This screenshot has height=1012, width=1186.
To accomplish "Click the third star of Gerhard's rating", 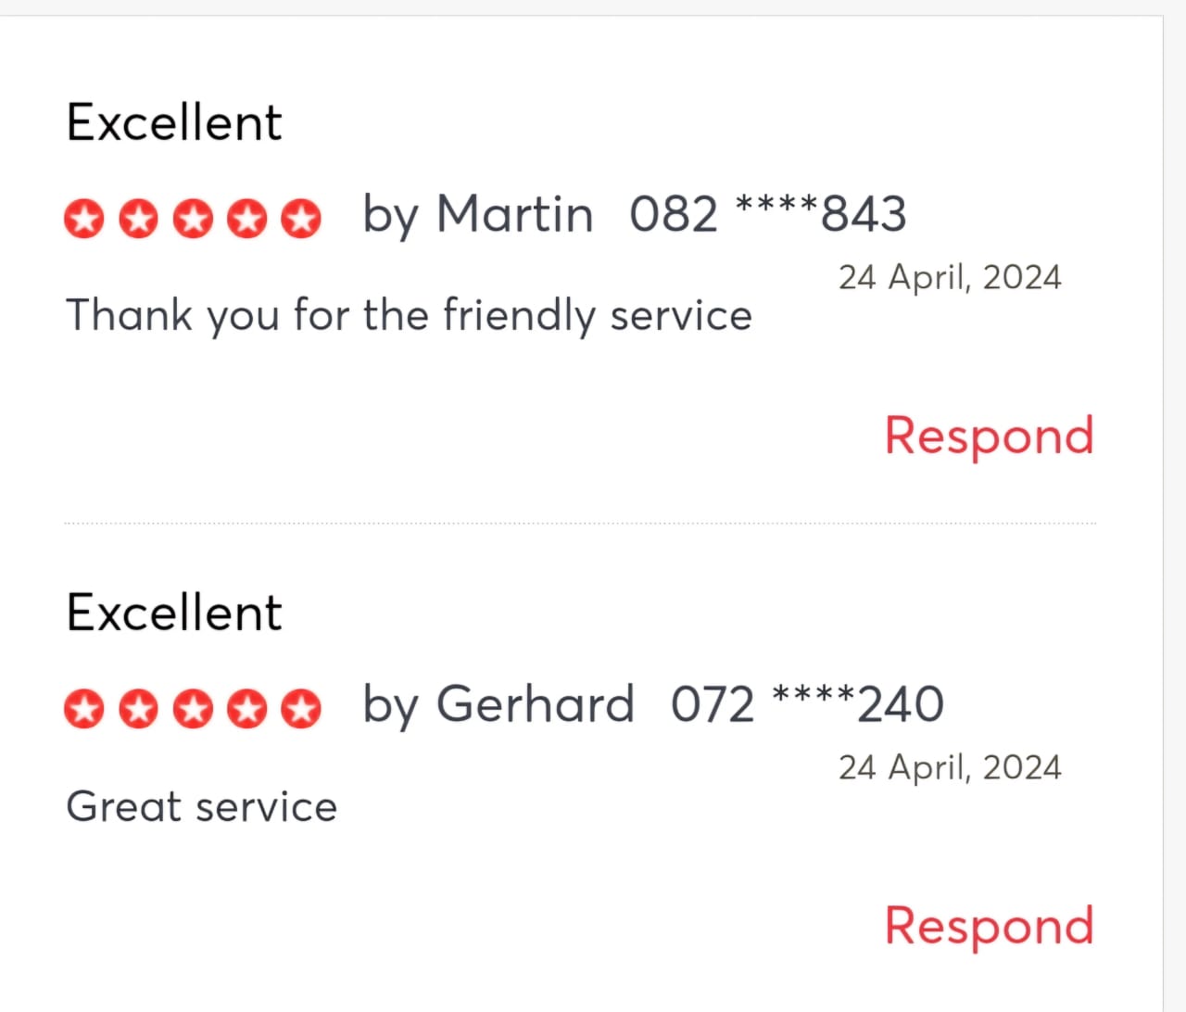I will click(193, 710).
